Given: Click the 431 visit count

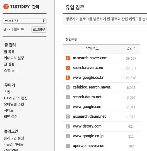Looking at the screenshot, I should (131, 127).
